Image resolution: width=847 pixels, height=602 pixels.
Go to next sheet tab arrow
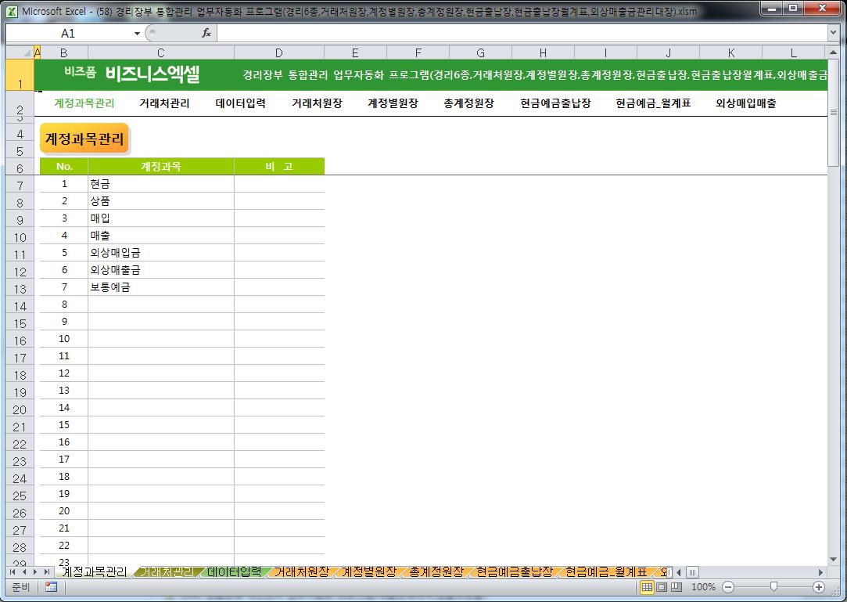click(35, 571)
